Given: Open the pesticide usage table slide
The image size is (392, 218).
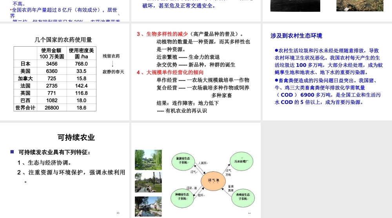Looking at the screenshot, I should click(x=65, y=72).
